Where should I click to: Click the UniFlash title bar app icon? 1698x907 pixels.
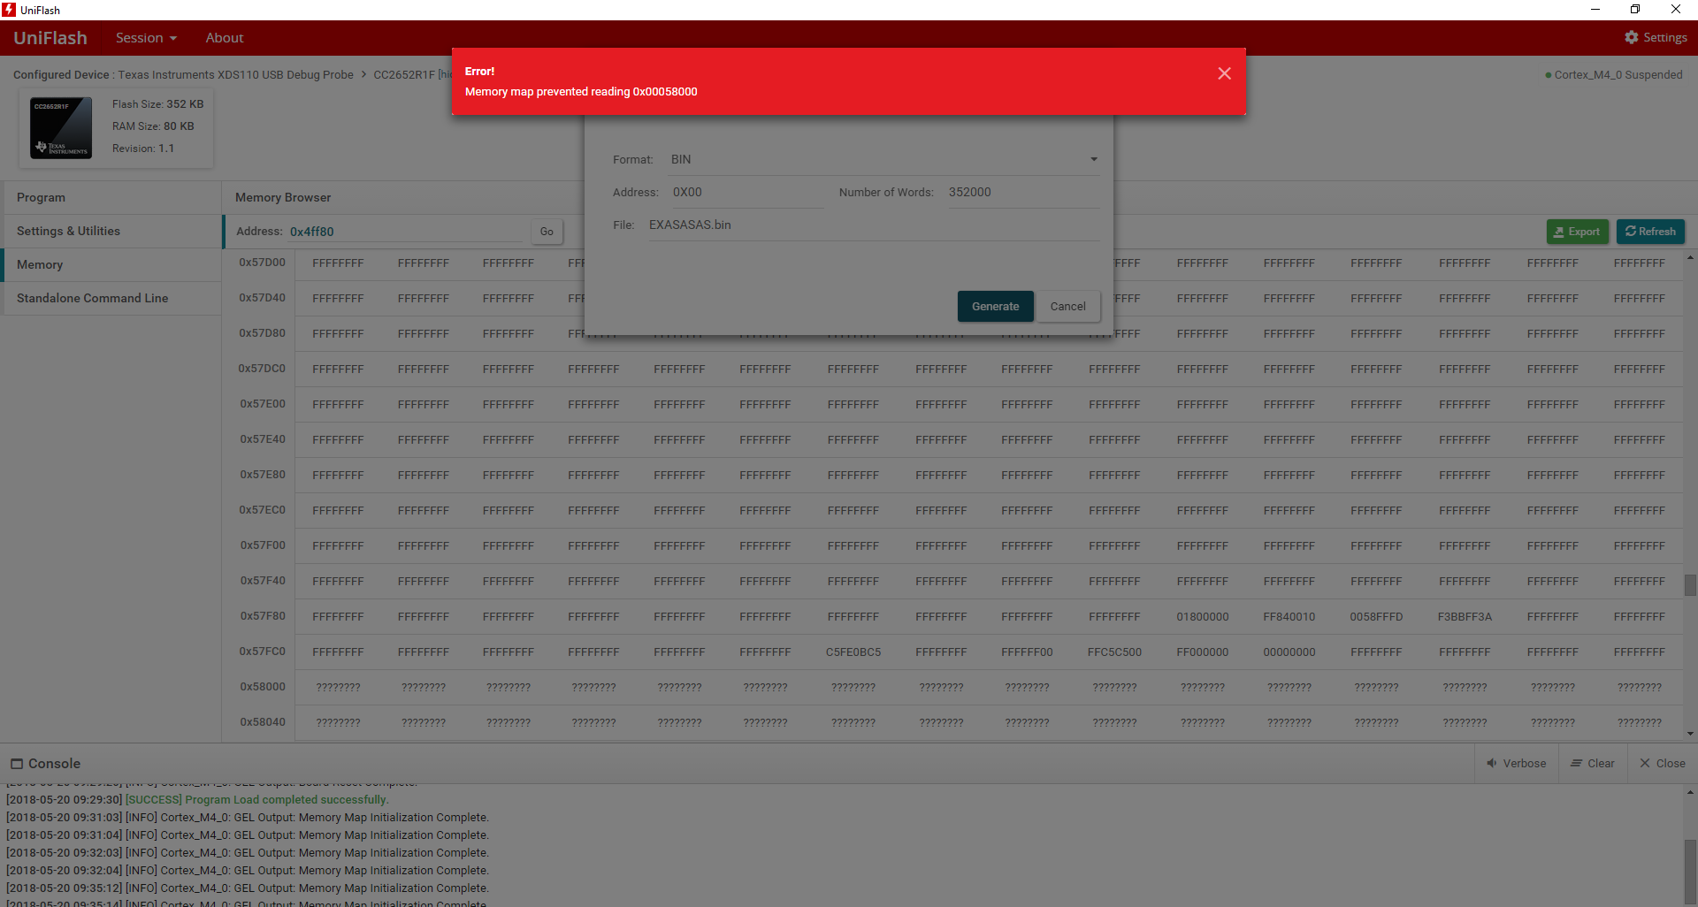[9, 10]
